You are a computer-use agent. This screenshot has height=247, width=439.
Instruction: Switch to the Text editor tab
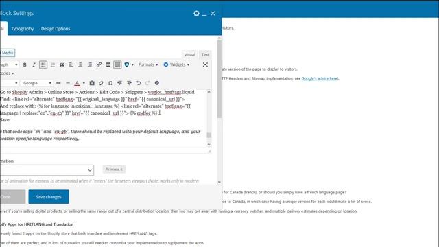[x=205, y=55]
